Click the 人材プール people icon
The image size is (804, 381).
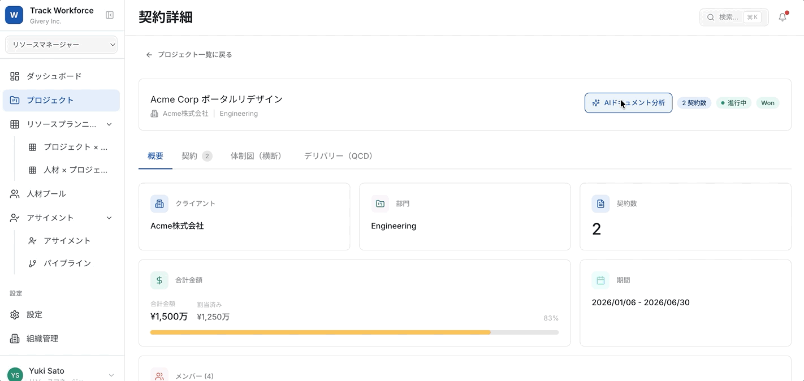15,194
